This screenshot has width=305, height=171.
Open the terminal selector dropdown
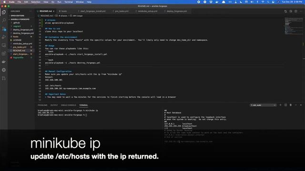[263, 105]
